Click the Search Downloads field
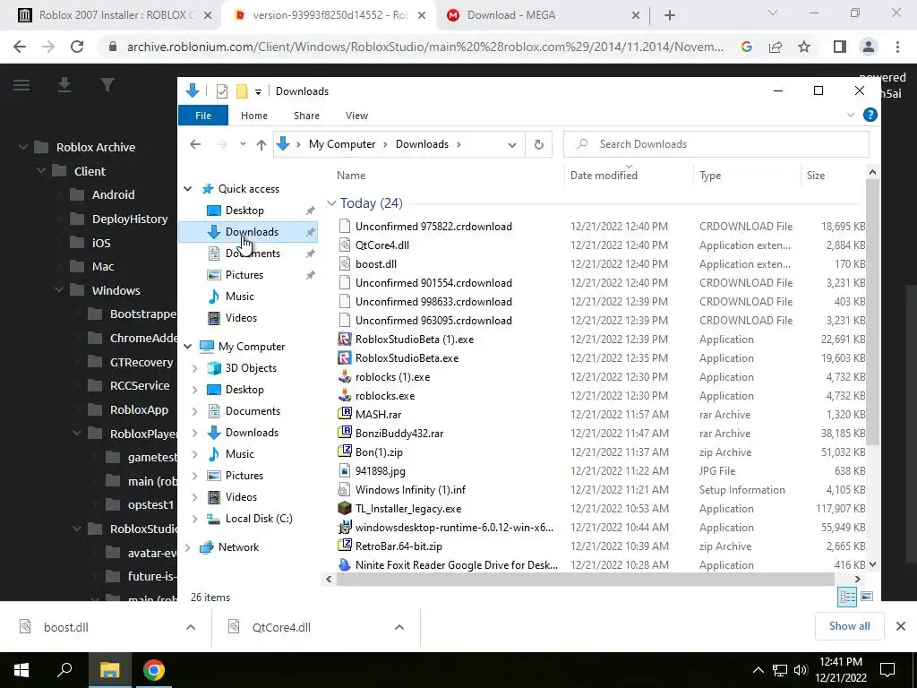The width and height of the screenshot is (917, 688). [x=716, y=144]
